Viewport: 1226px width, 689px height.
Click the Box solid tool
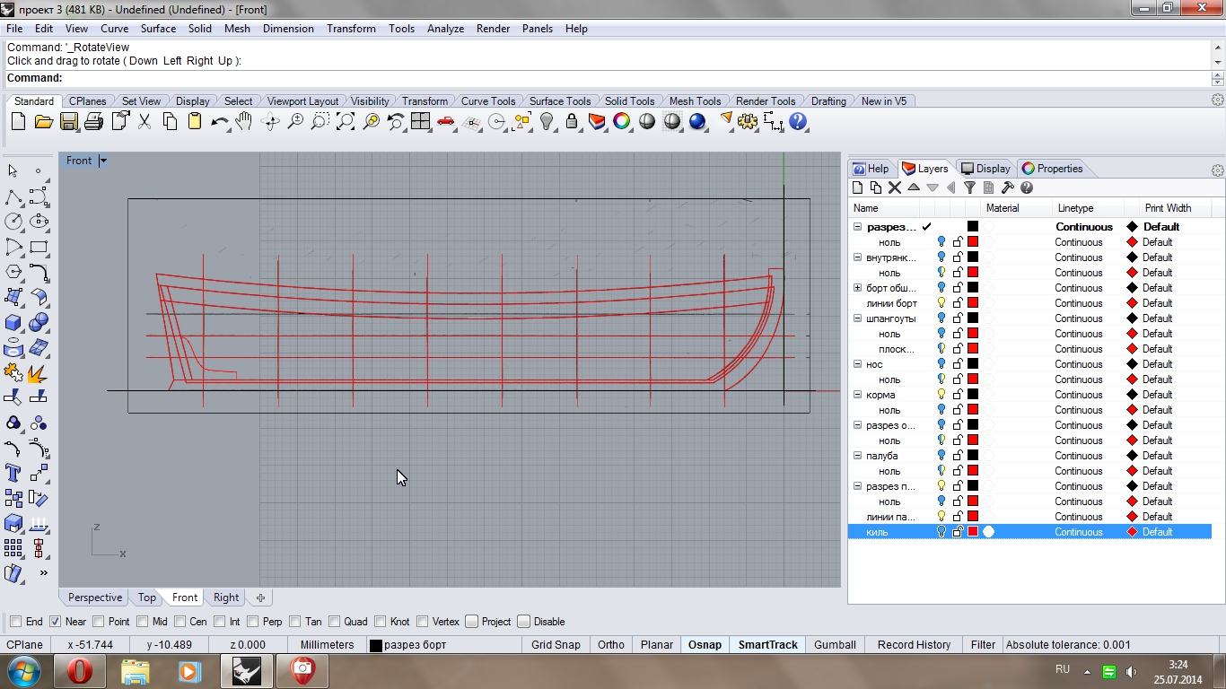(x=13, y=322)
